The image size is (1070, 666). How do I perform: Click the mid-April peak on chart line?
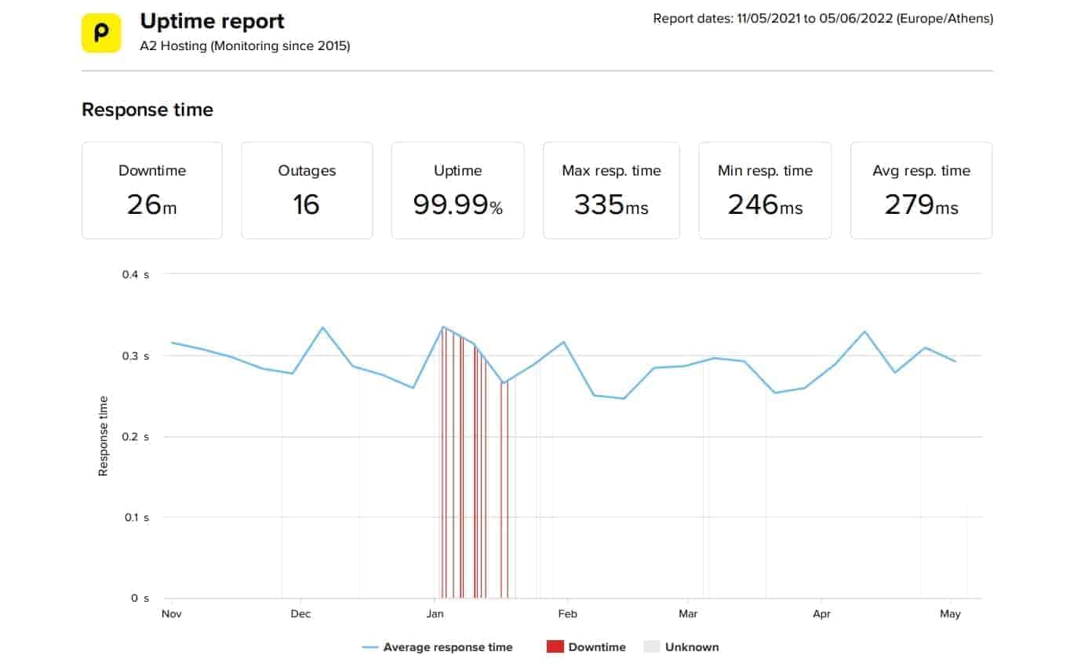(x=865, y=331)
